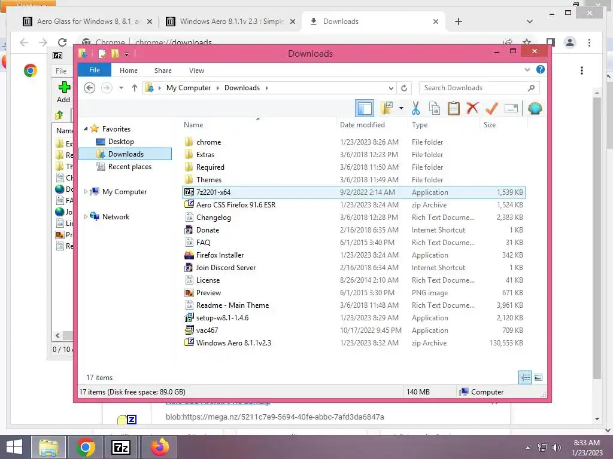Click My Computer in address breadcrumb
Image resolution: width=613 pixels, height=459 pixels.
(189, 88)
